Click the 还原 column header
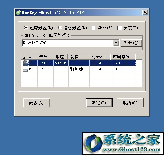 click(x=29, y=57)
